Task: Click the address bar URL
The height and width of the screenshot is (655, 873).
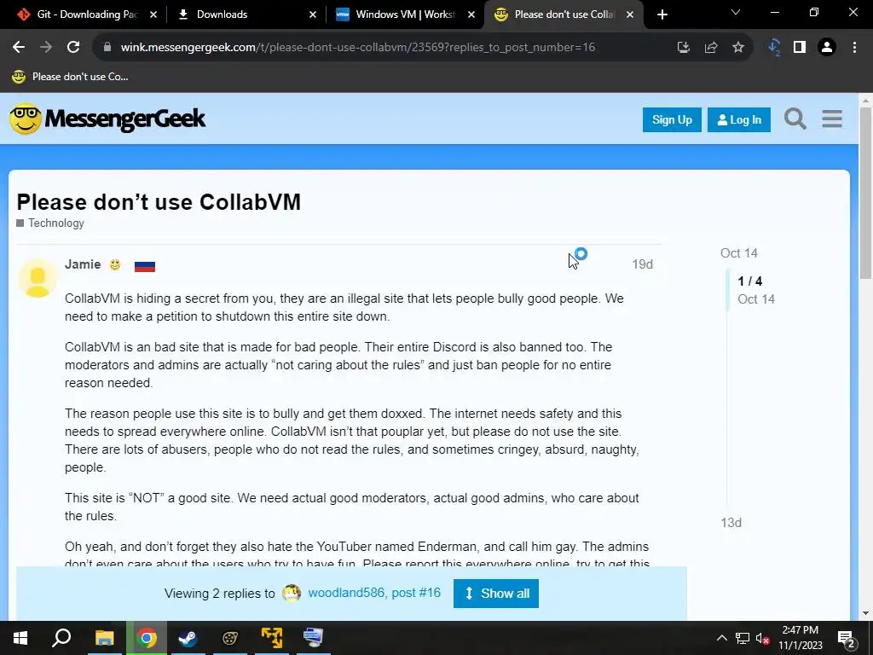Action: click(358, 48)
